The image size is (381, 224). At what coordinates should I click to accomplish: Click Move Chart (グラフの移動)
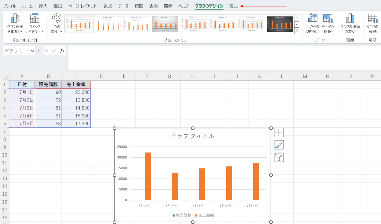coord(372,24)
